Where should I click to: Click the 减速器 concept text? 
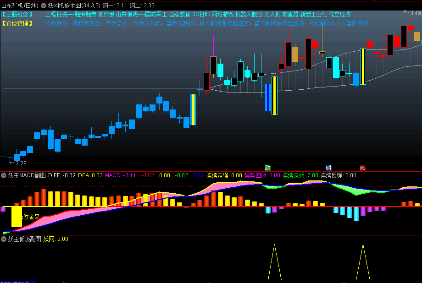(x=290, y=15)
